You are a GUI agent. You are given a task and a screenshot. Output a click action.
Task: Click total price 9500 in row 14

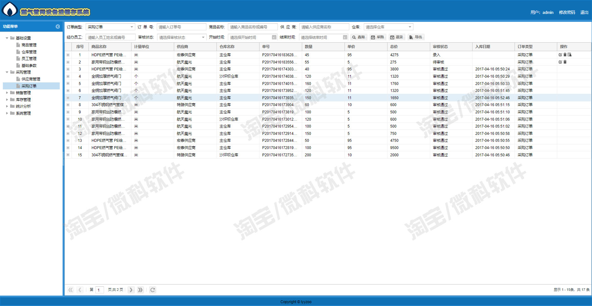tap(394, 148)
